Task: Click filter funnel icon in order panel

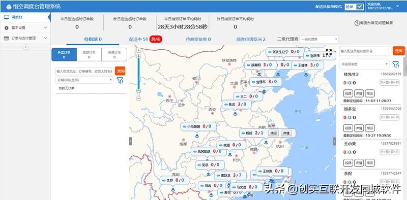Action: [x=120, y=80]
